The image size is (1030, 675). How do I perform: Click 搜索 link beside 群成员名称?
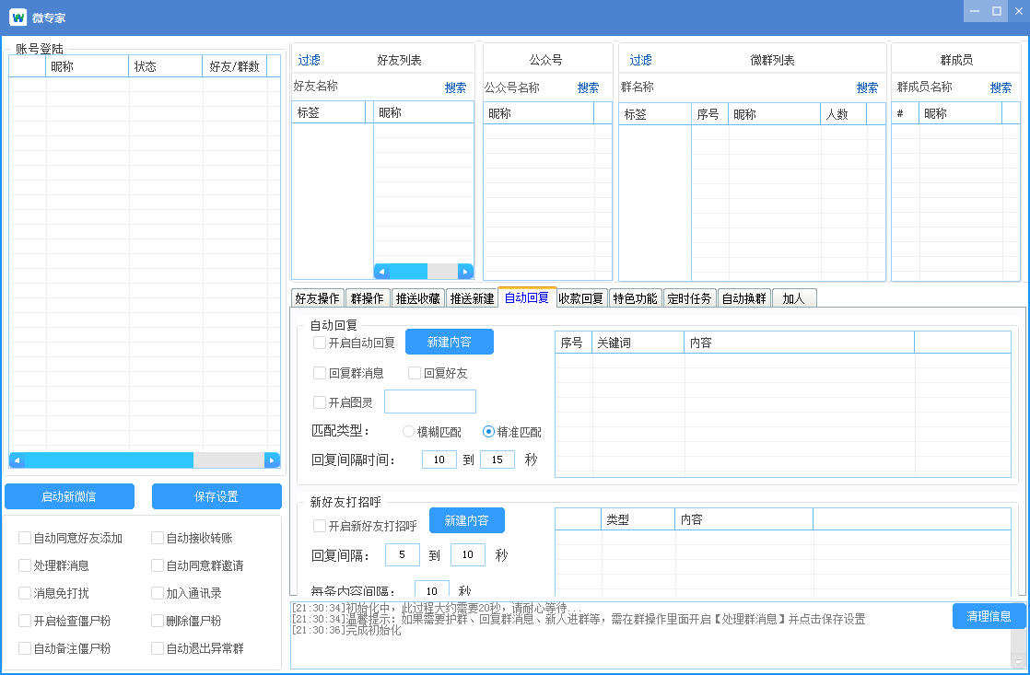click(x=1001, y=87)
